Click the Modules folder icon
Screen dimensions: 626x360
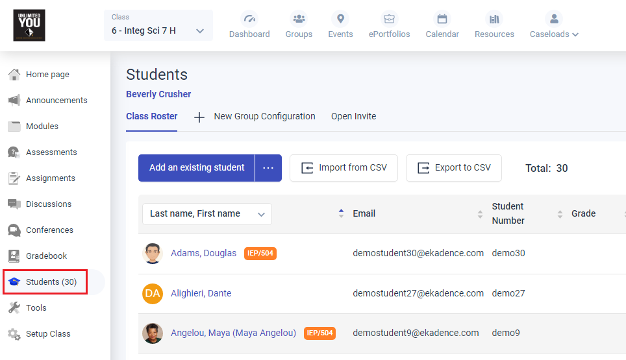coord(14,126)
